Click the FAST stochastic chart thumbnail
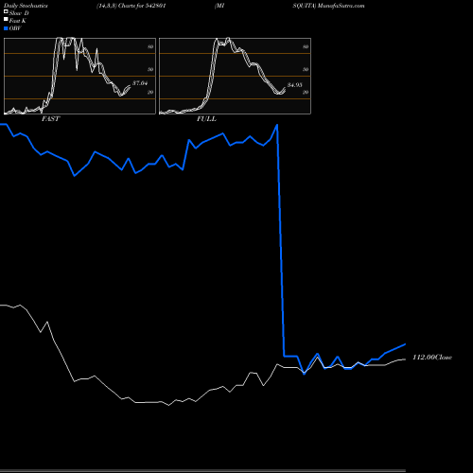 point(79,76)
